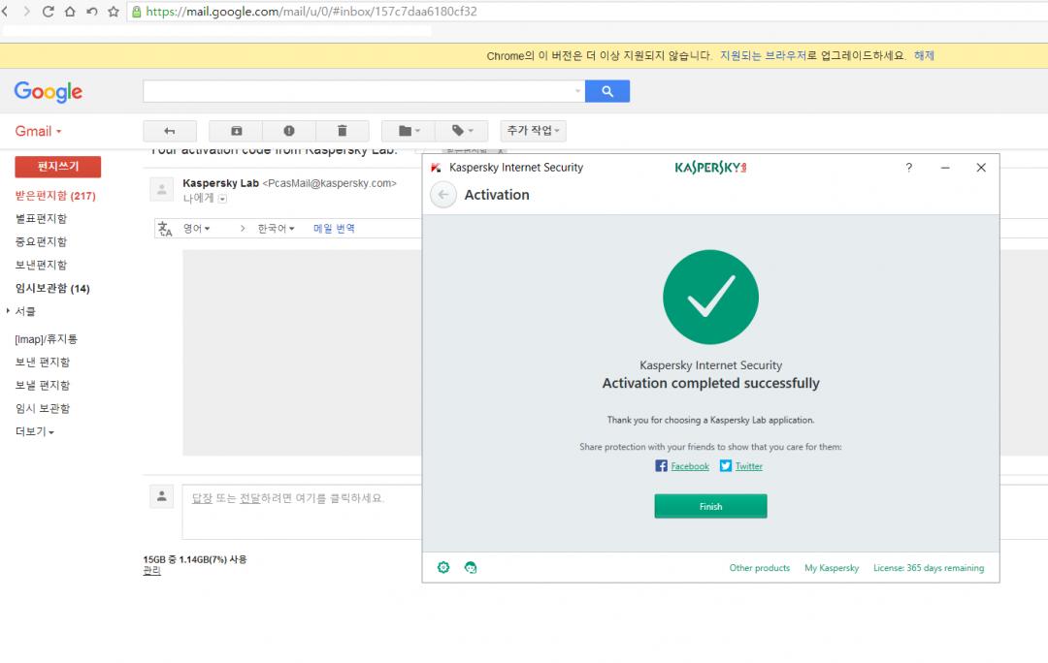1048x663 pixels.
Task: Archive the email with the archive icon
Action: (236, 131)
